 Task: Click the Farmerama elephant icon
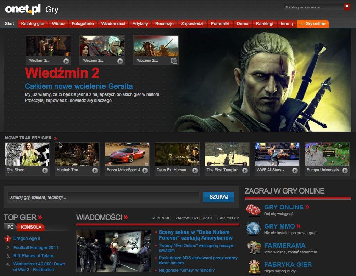coord(254,248)
